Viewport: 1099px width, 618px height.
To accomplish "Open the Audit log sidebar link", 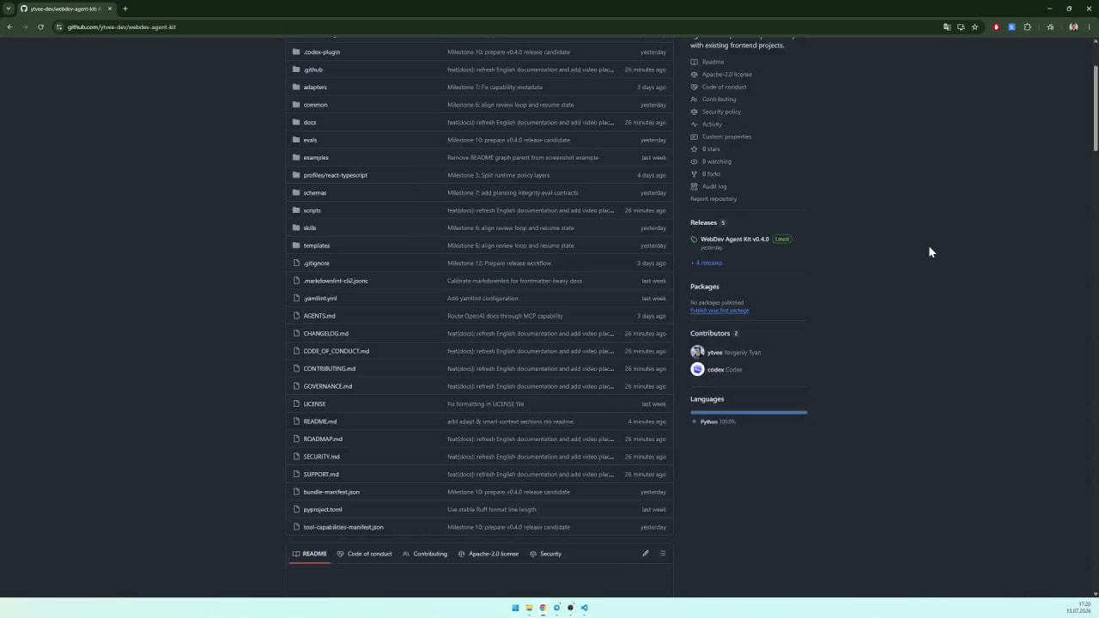I will 714,186.
